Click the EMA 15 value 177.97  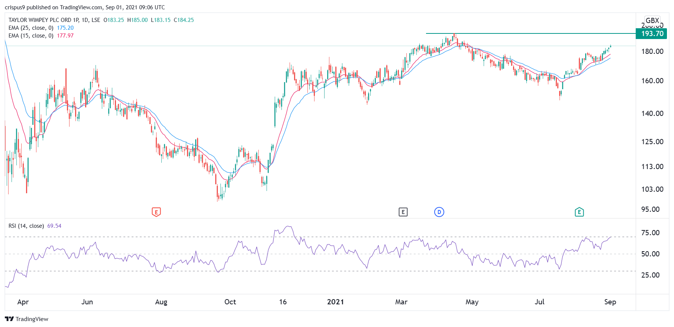(65, 36)
